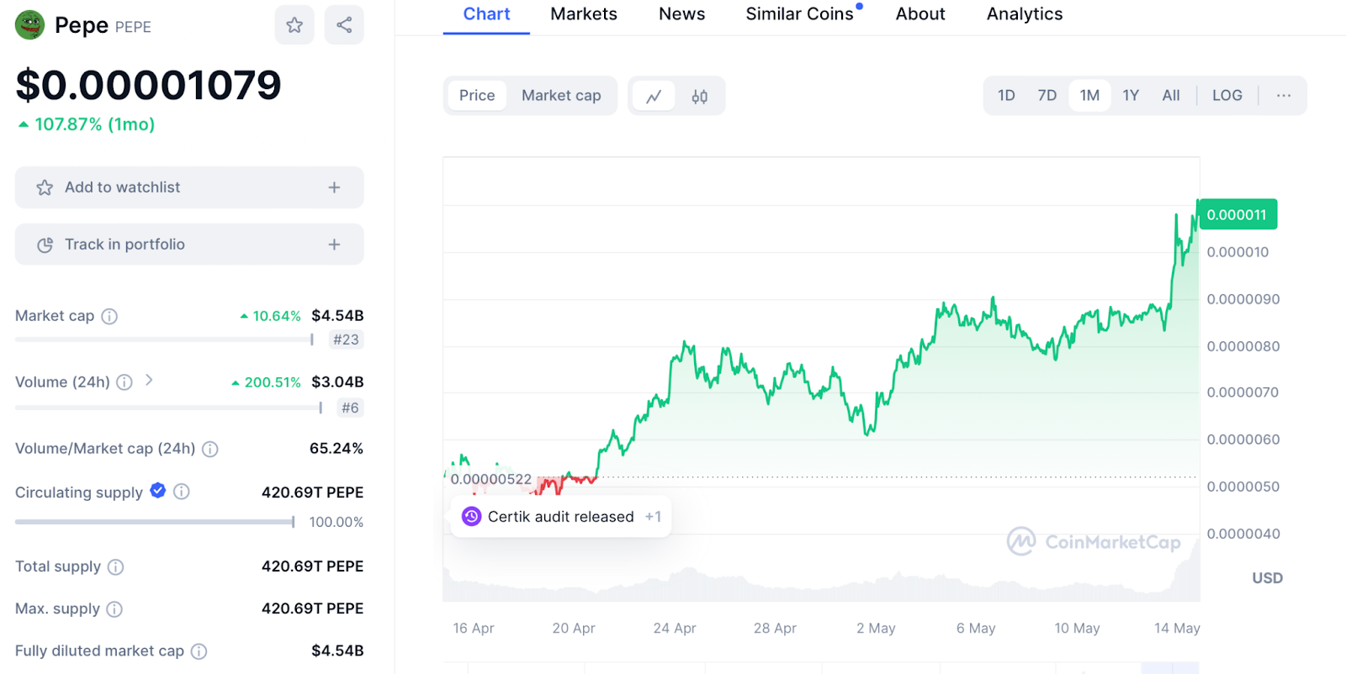Open Fully diluted market cap info icon
Viewport: 1346px width, 674px height.
coord(199,651)
